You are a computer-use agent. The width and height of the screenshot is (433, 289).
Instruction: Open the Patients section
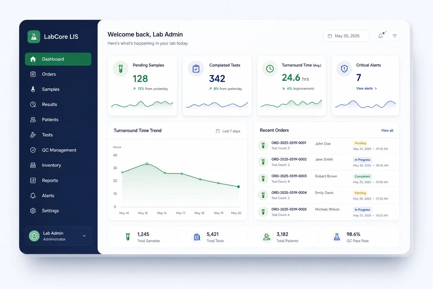point(58,120)
